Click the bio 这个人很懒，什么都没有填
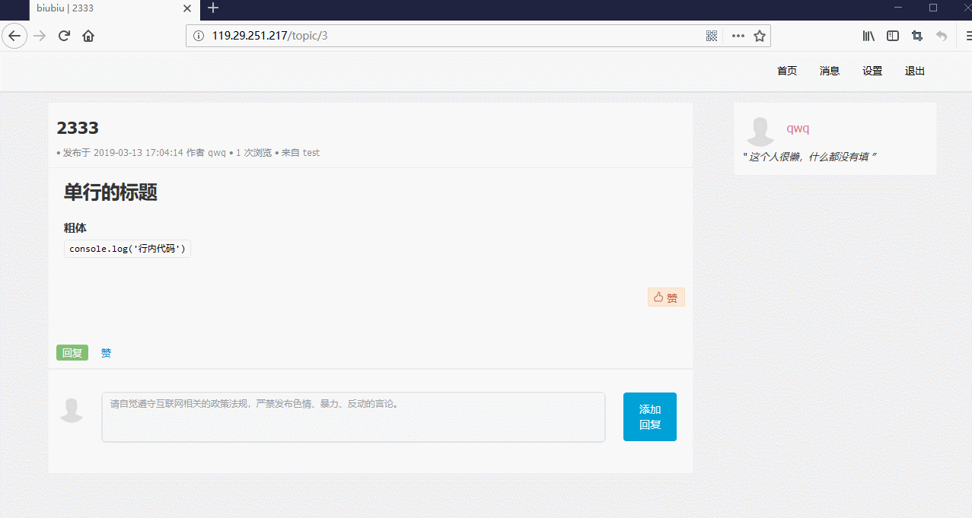 point(809,157)
